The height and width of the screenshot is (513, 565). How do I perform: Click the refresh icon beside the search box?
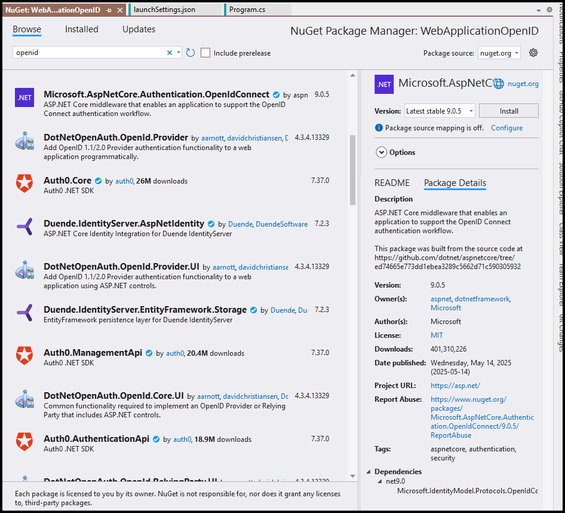click(x=191, y=53)
